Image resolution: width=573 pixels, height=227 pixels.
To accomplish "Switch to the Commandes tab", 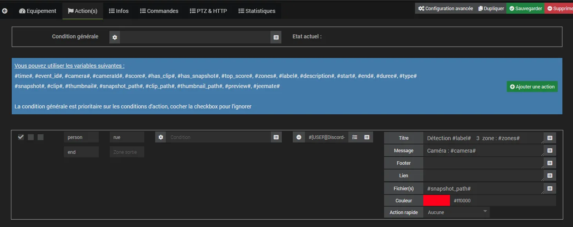I will 159,11.
